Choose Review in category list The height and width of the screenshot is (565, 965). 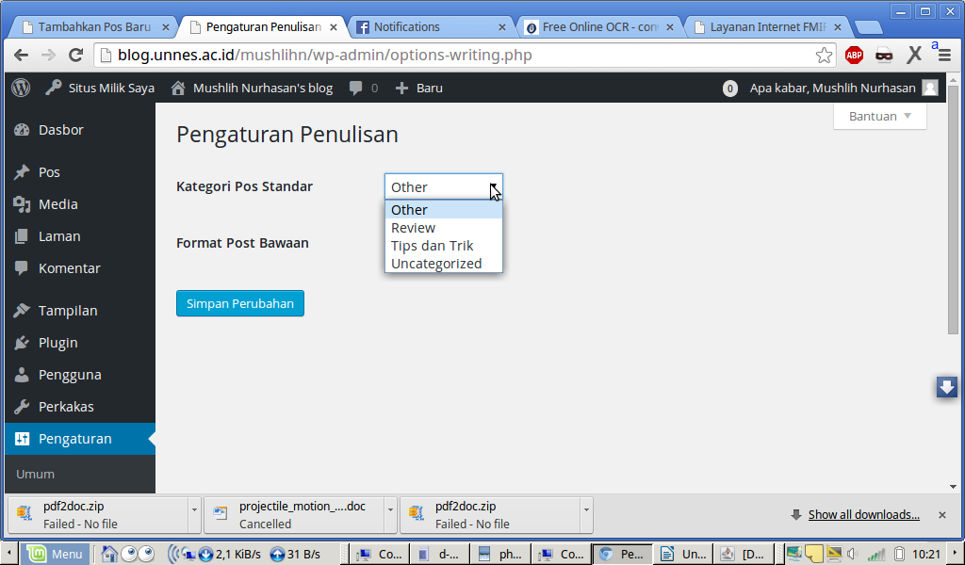tap(444, 228)
